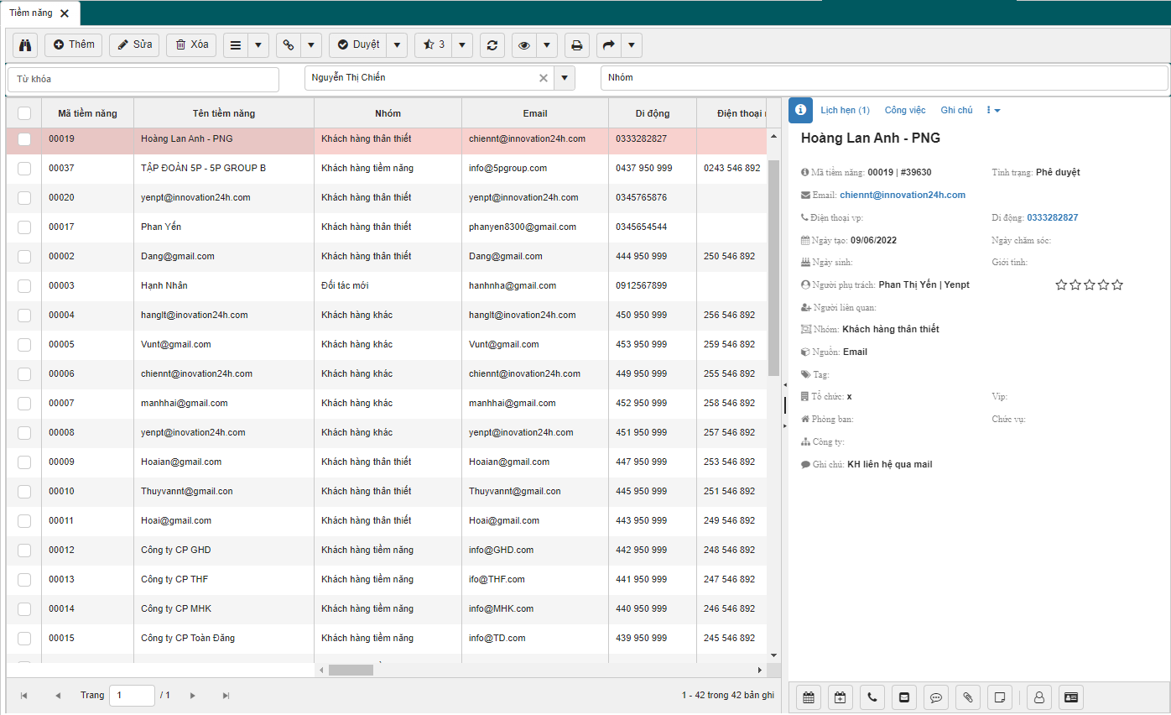Toggle the select-all checkbox in table header
The width and height of the screenshot is (1171, 715).
pyautogui.click(x=24, y=113)
